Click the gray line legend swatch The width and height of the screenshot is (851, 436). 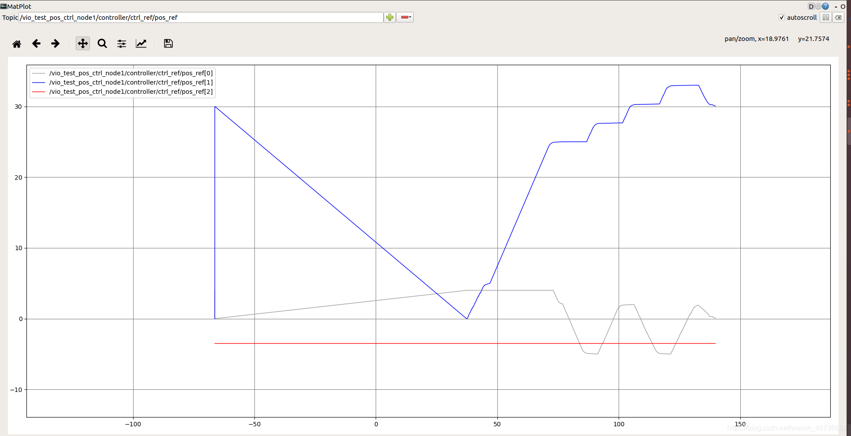click(x=39, y=73)
